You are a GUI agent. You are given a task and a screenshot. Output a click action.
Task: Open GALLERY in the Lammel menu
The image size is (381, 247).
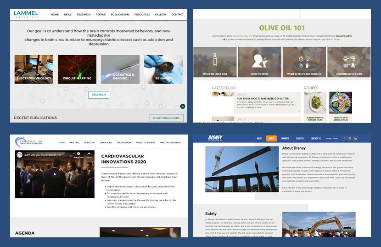161,15
